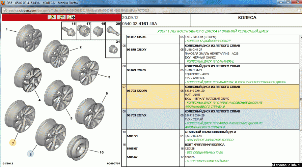Click the wheel drawn for callout 8
The height and width of the screenshot is (167, 302).
(x=51, y=135)
